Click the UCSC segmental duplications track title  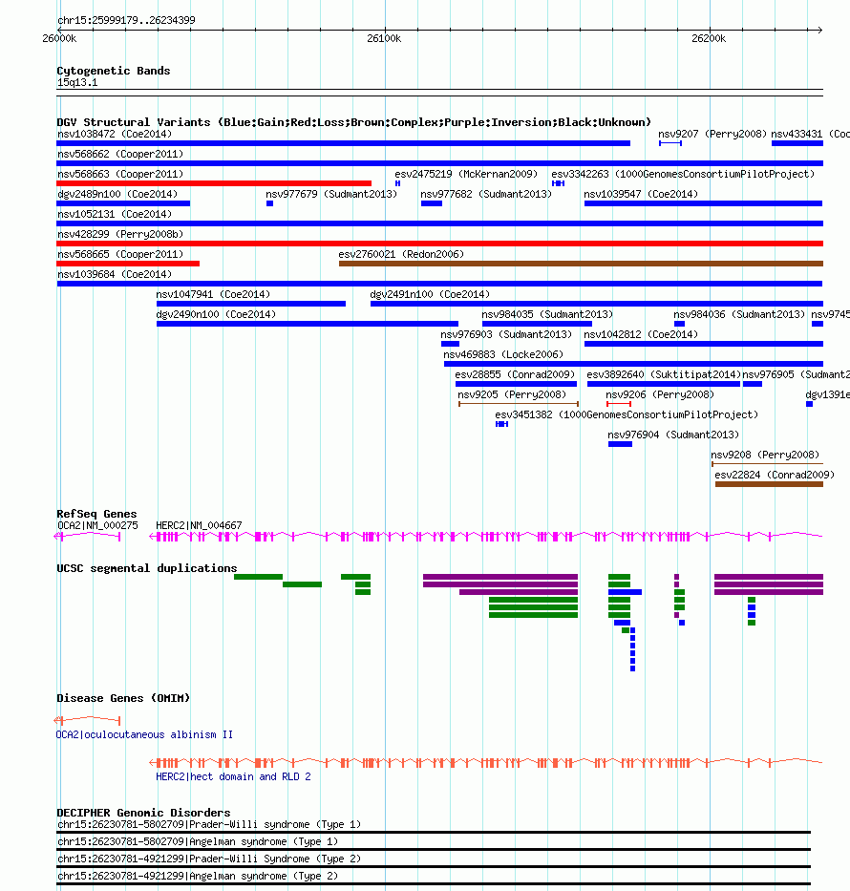pos(147,568)
